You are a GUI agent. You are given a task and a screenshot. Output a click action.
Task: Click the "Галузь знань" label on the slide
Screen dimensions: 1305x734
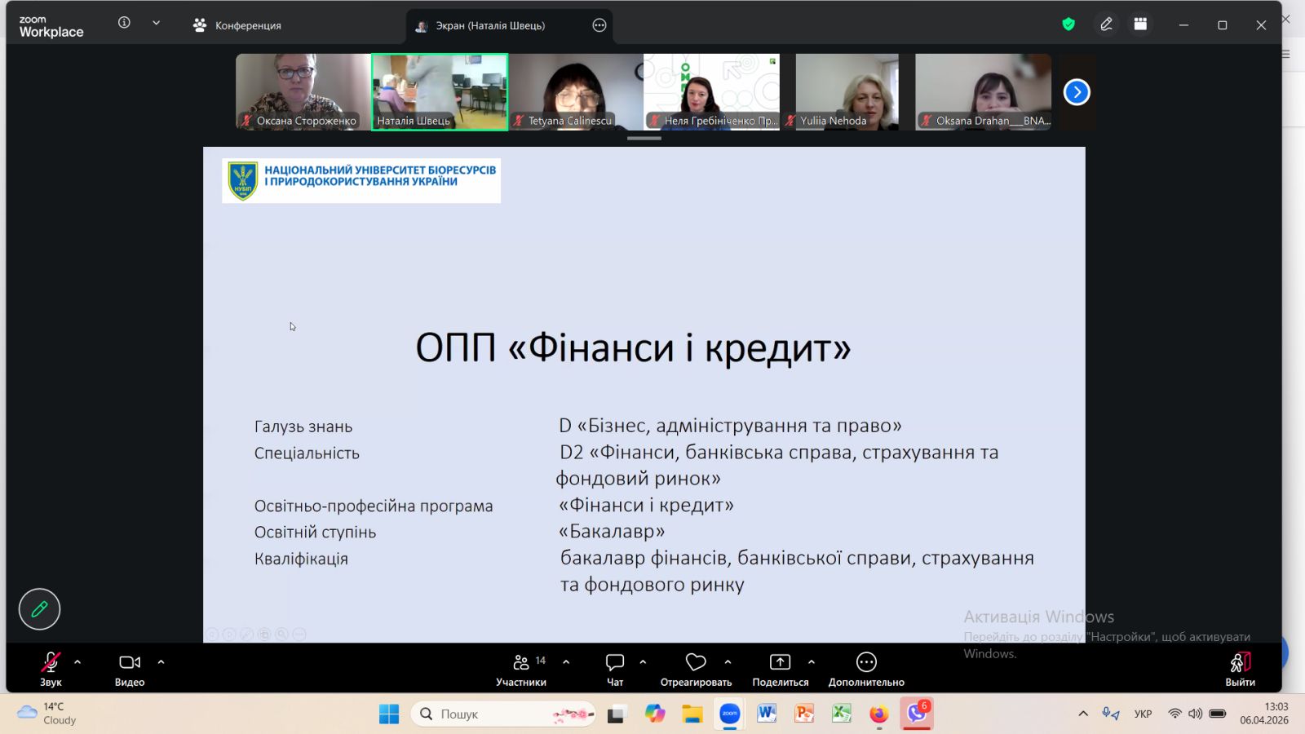click(303, 427)
